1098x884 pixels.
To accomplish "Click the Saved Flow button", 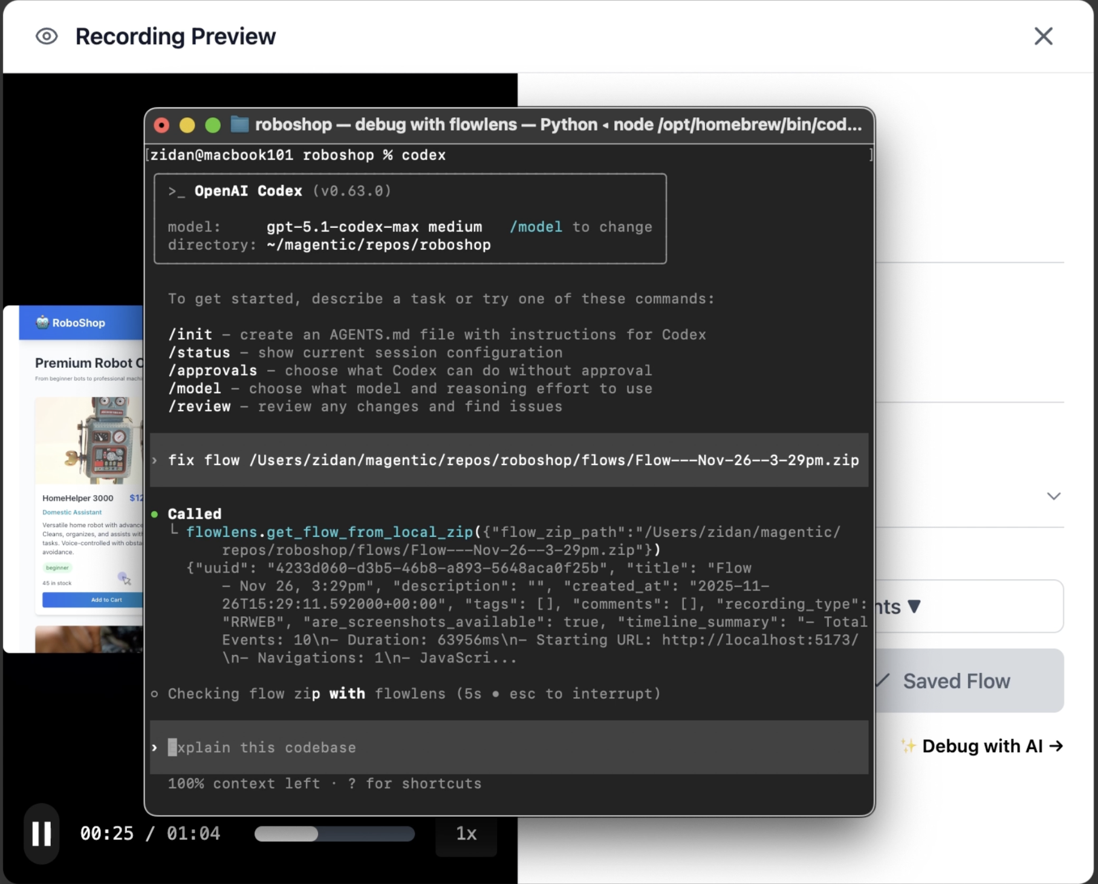I will coord(969,681).
